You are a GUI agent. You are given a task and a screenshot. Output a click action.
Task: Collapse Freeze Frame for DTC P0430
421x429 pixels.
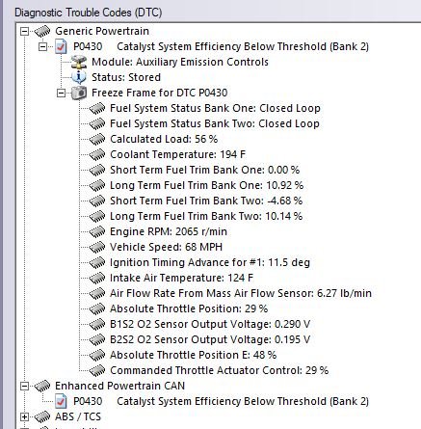pos(61,93)
